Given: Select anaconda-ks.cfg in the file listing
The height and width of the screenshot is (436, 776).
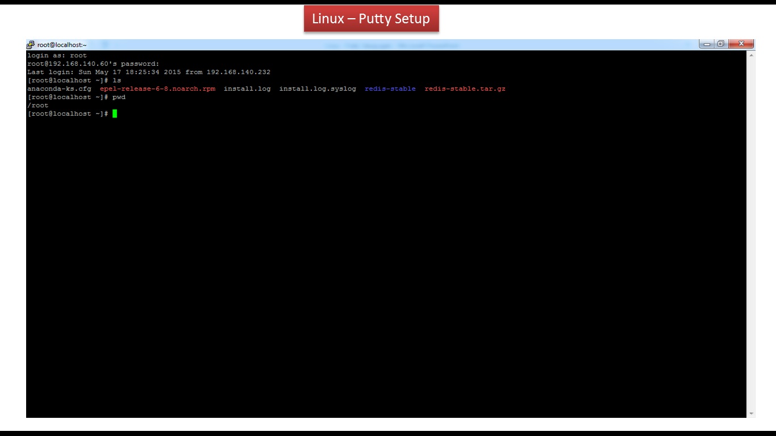Looking at the screenshot, I should click(59, 89).
